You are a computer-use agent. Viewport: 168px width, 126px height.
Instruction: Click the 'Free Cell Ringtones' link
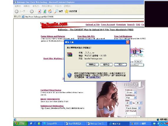[123, 37]
